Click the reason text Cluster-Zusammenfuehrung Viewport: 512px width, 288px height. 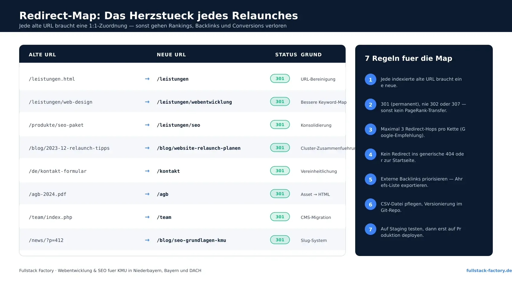click(328, 148)
